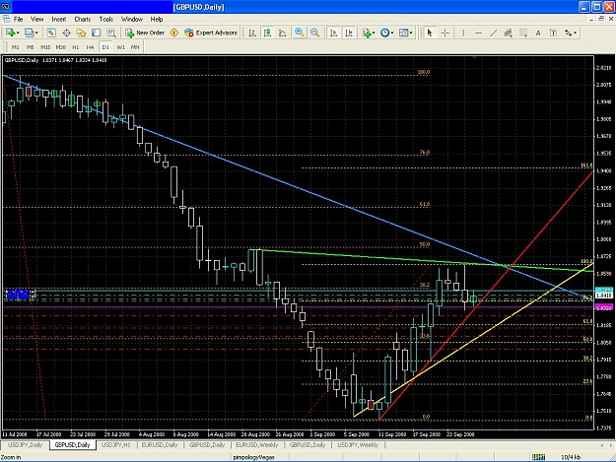Click the chart header GBPUSD,Daily quote text
Screen dimensions: 616x462
55,60
